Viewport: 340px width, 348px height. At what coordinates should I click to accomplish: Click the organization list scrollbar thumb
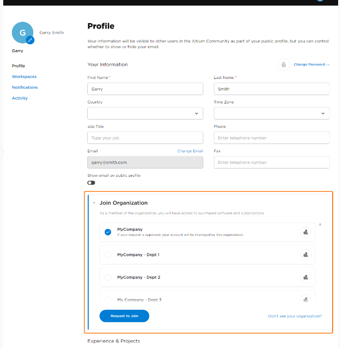tap(320, 225)
